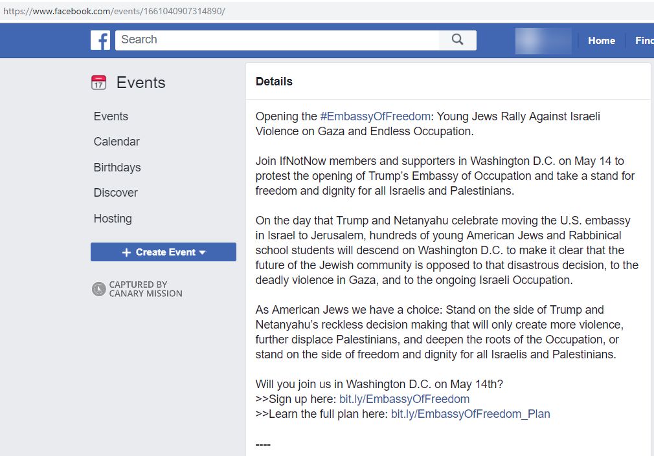The width and height of the screenshot is (654, 456).
Task: Click the browser URL address bar
Action: (327, 11)
